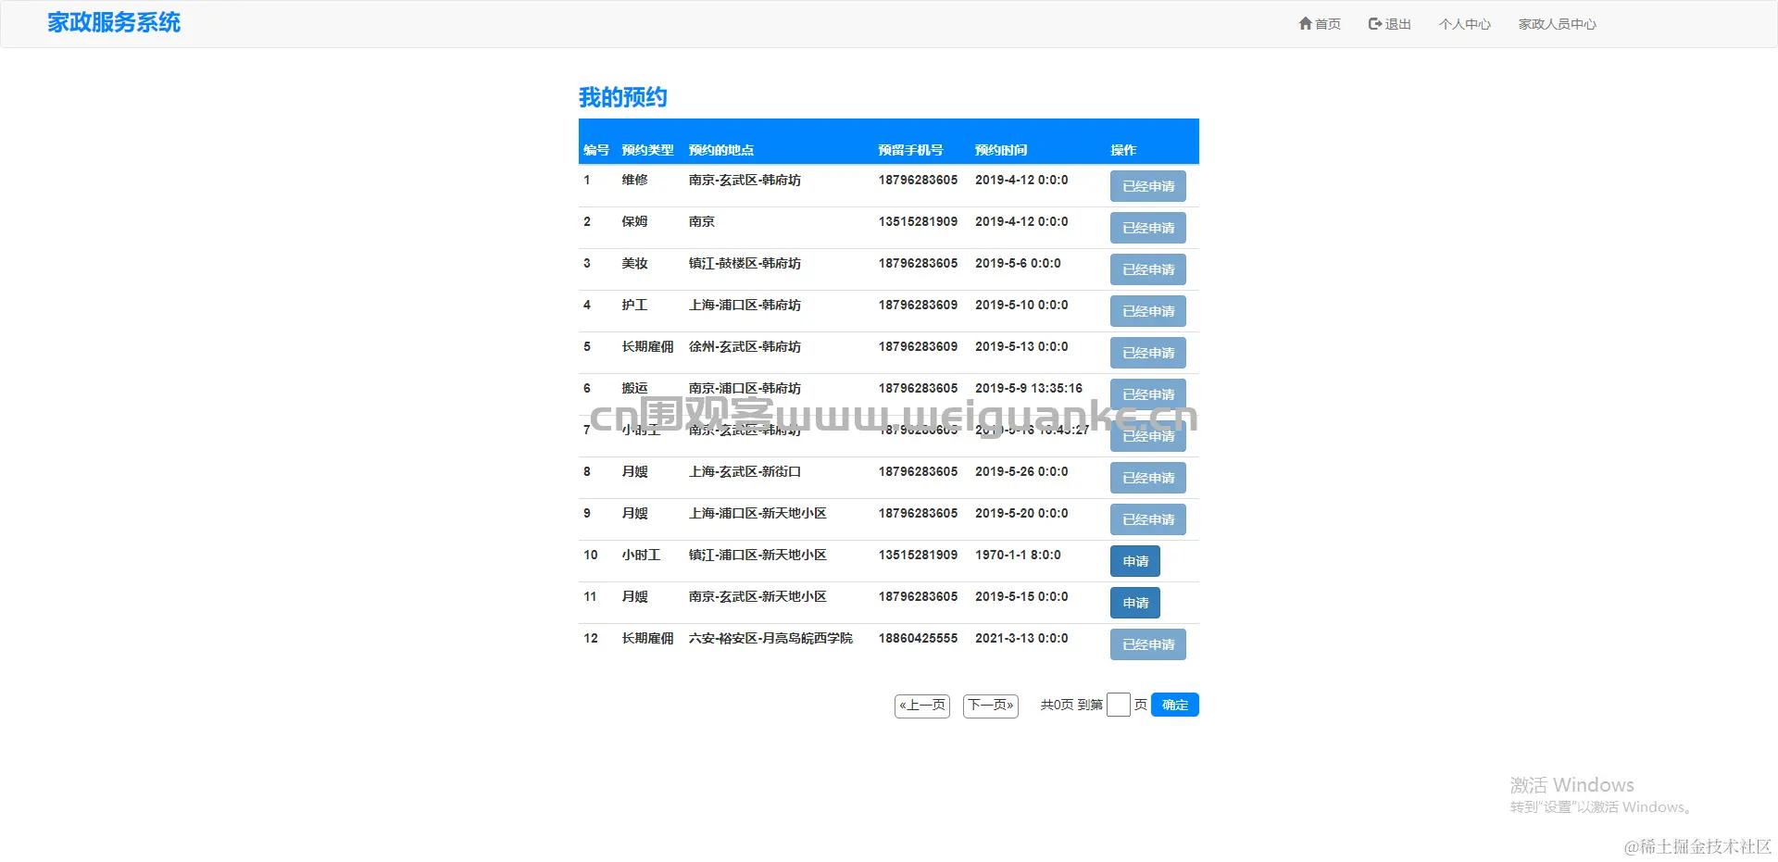
Task: Click 已经申请 button for row 8 新街口
Action: [1147, 478]
